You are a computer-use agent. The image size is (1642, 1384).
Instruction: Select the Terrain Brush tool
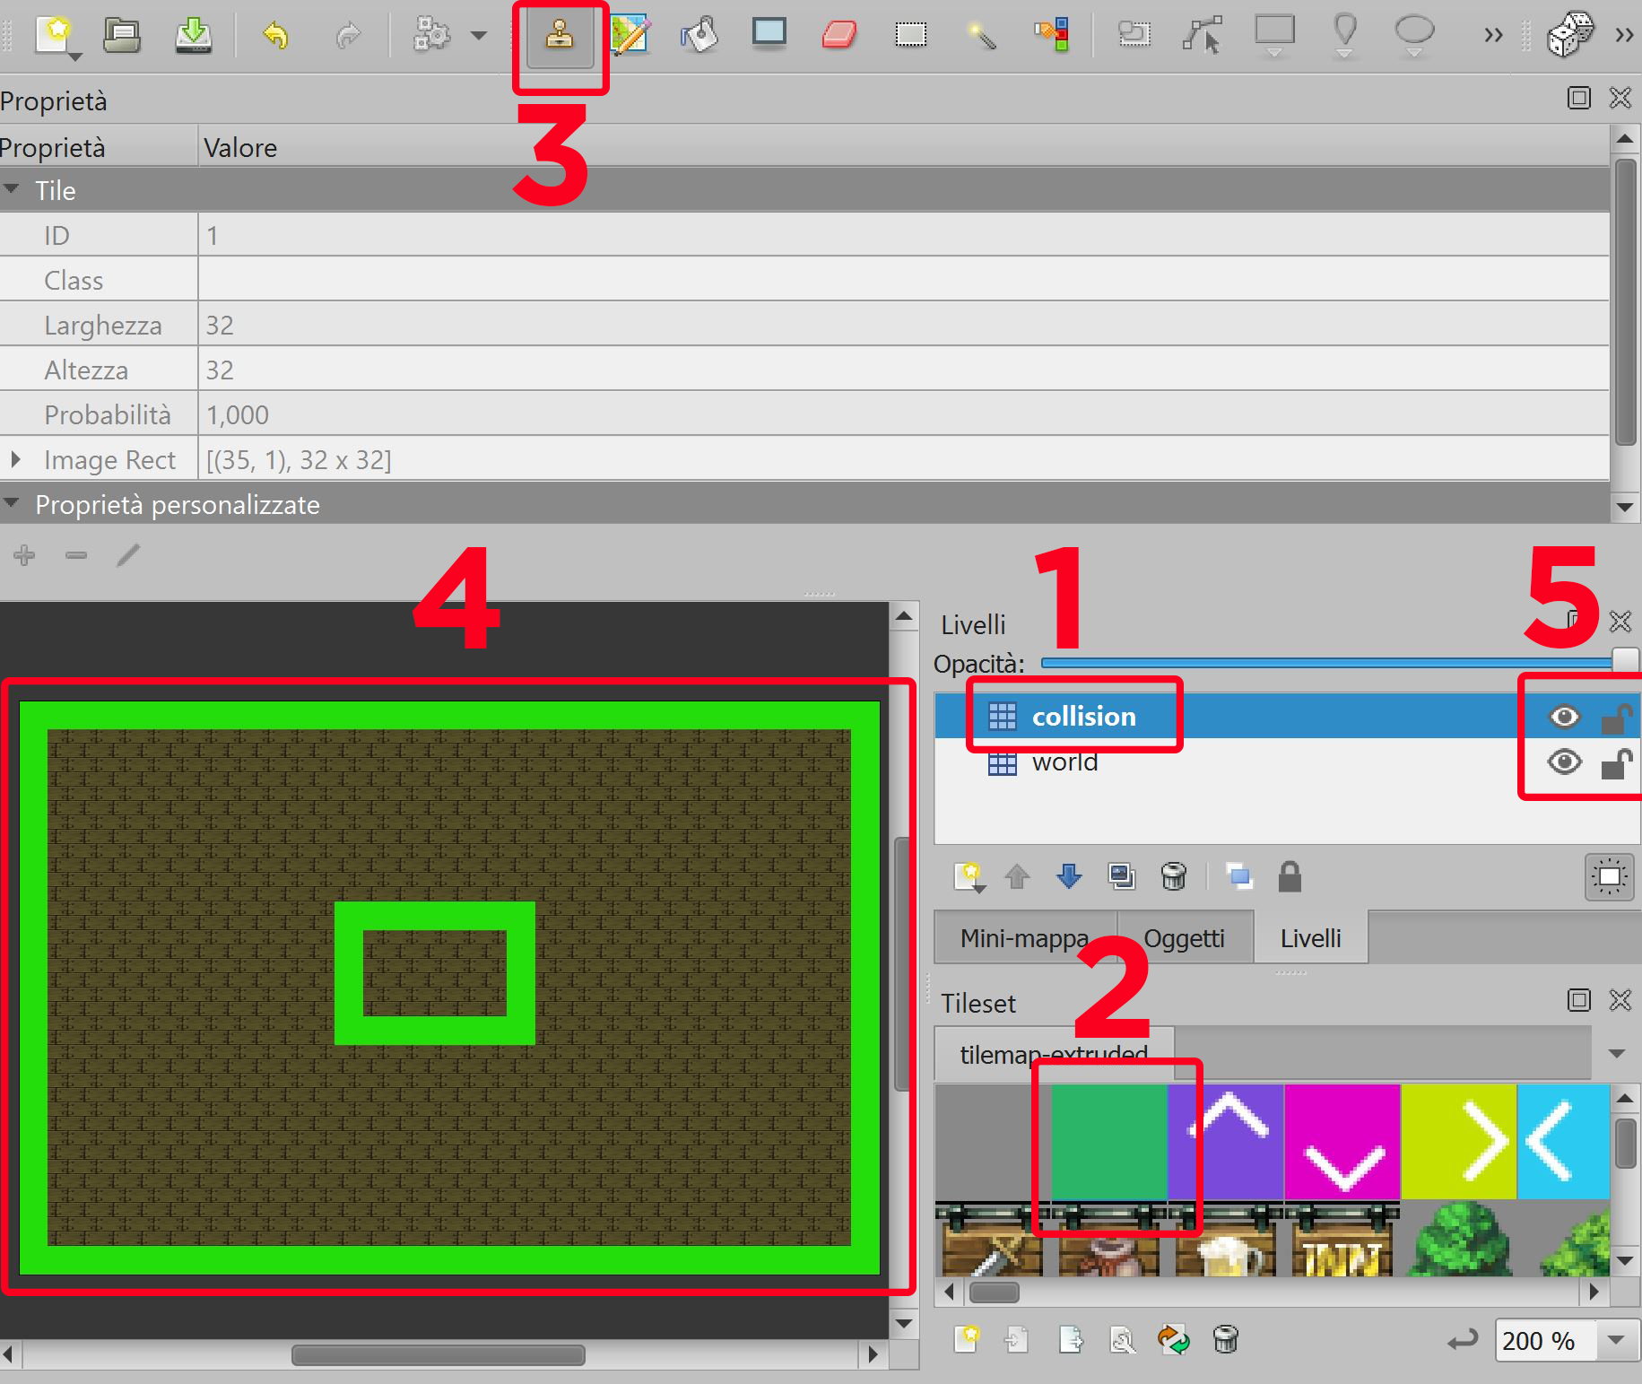pyautogui.click(x=630, y=35)
